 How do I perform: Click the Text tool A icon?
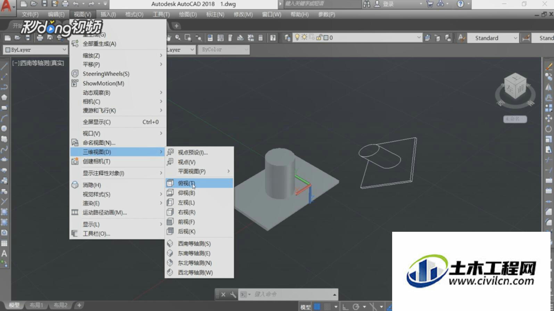click(4, 253)
